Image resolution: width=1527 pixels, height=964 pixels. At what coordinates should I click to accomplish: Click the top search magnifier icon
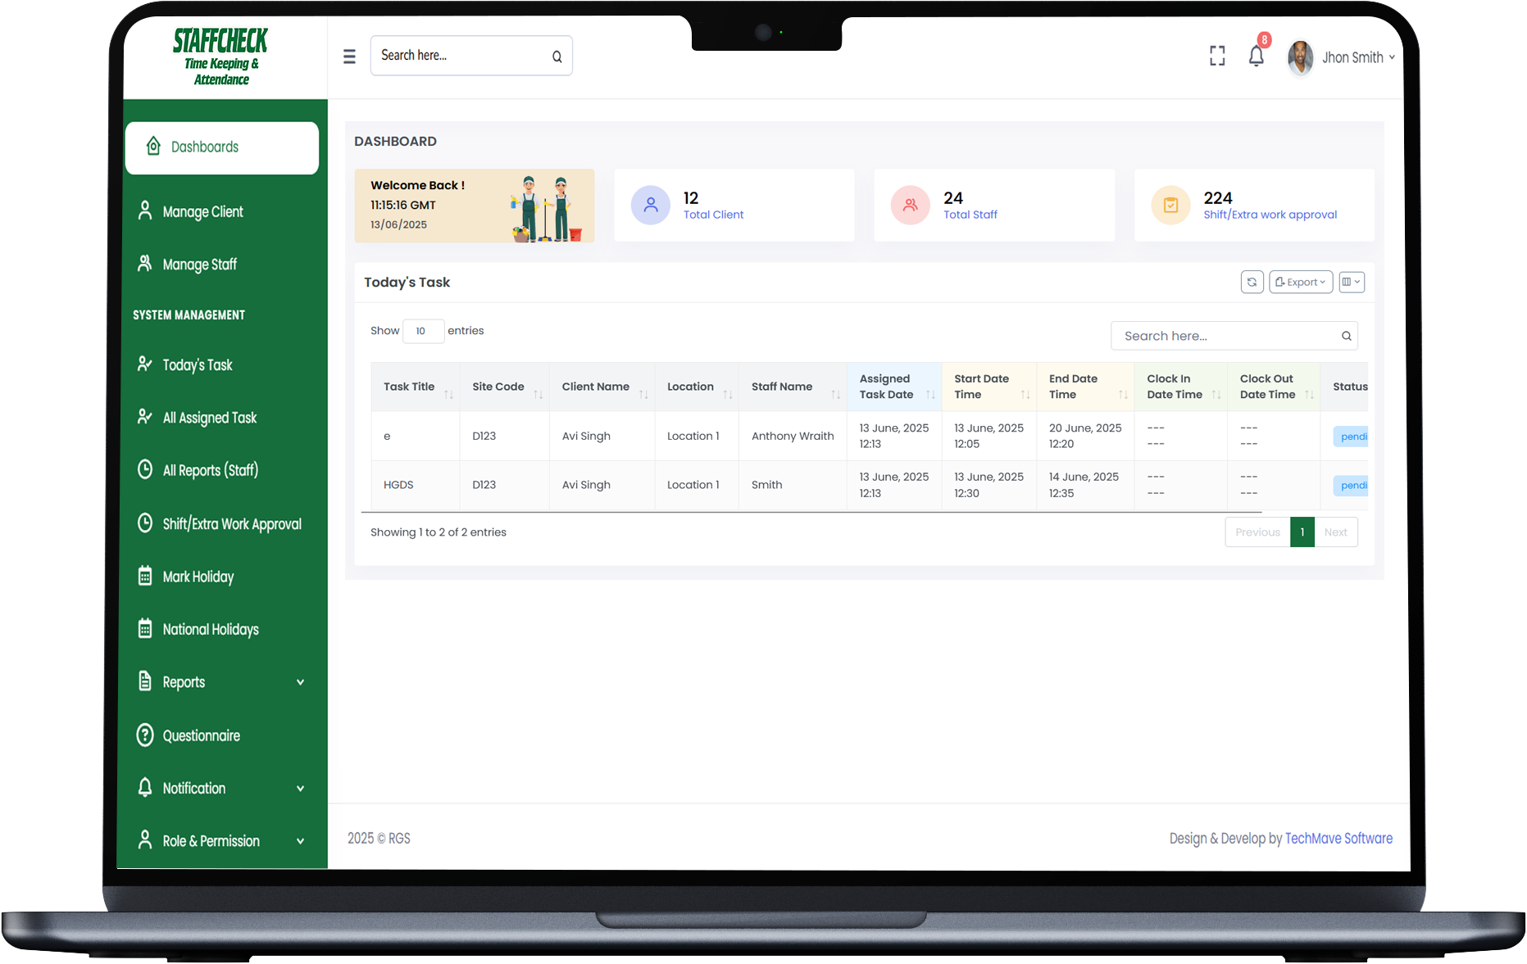[557, 57]
